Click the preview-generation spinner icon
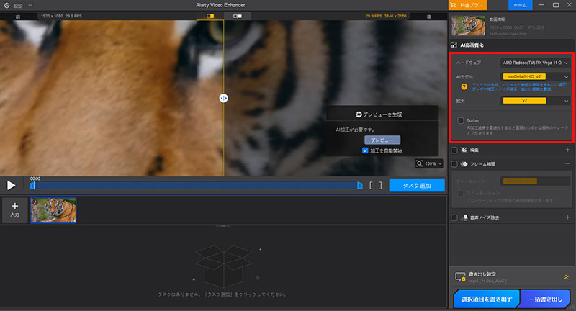 click(359, 114)
